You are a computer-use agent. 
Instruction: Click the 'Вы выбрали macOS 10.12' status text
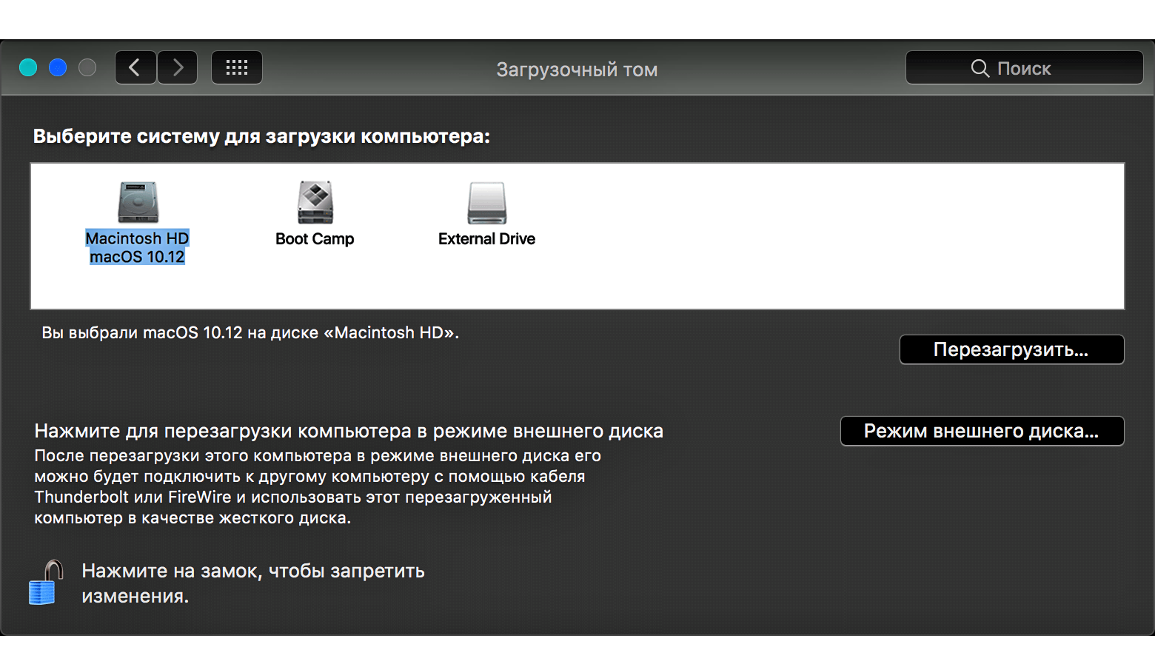click(x=250, y=333)
